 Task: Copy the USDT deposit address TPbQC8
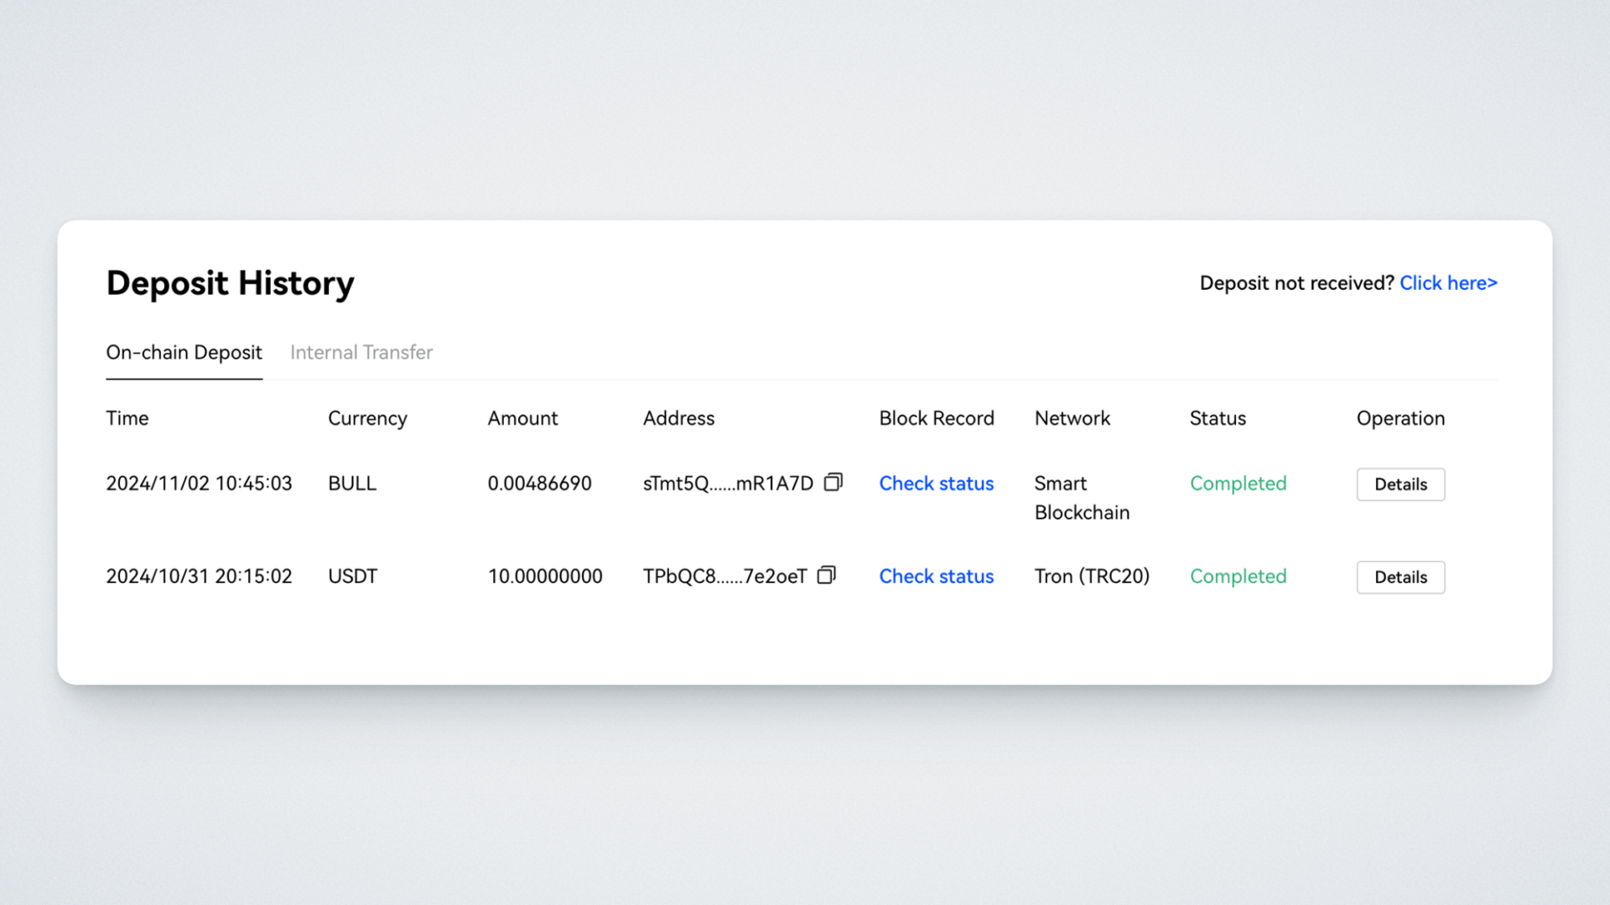pyautogui.click(x=826, y=576)
